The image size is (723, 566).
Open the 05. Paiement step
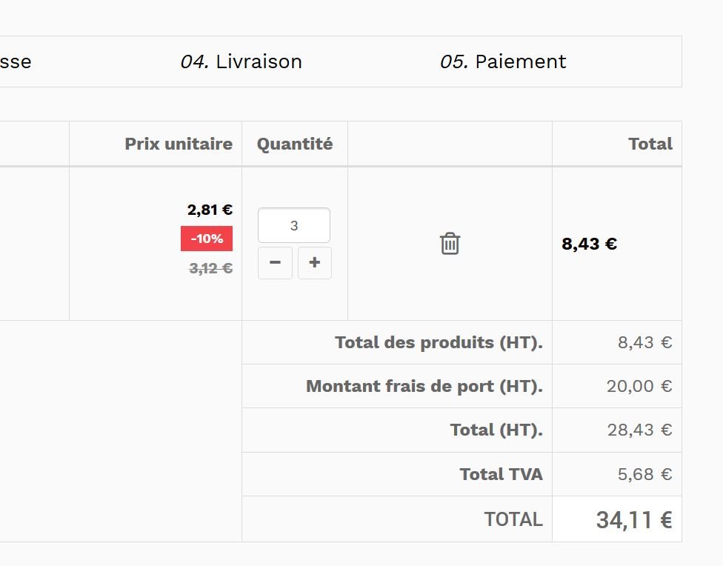[503, 61]
